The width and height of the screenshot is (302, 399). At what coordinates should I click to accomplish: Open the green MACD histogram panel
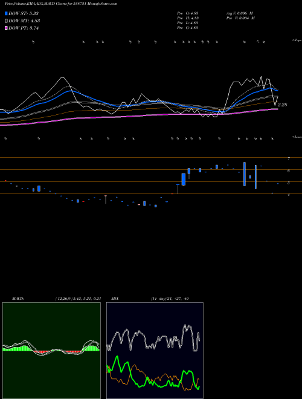[x=51, y=351]
